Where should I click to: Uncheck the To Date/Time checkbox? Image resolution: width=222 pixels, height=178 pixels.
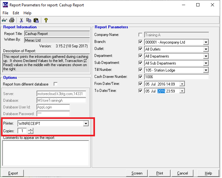pos(140,91)
